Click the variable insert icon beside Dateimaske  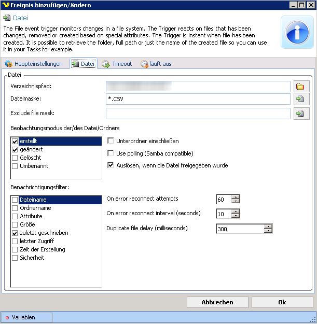tap(299, 100)
